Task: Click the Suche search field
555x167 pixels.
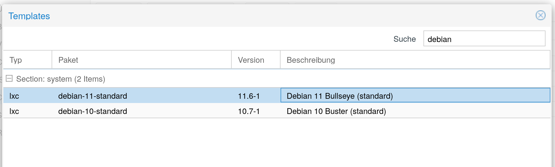Action: click(x=484, y=39)
